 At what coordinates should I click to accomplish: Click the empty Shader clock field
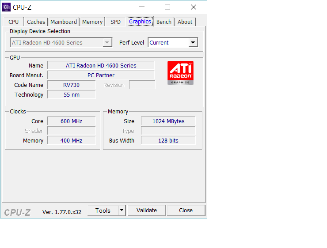(72, 131)
